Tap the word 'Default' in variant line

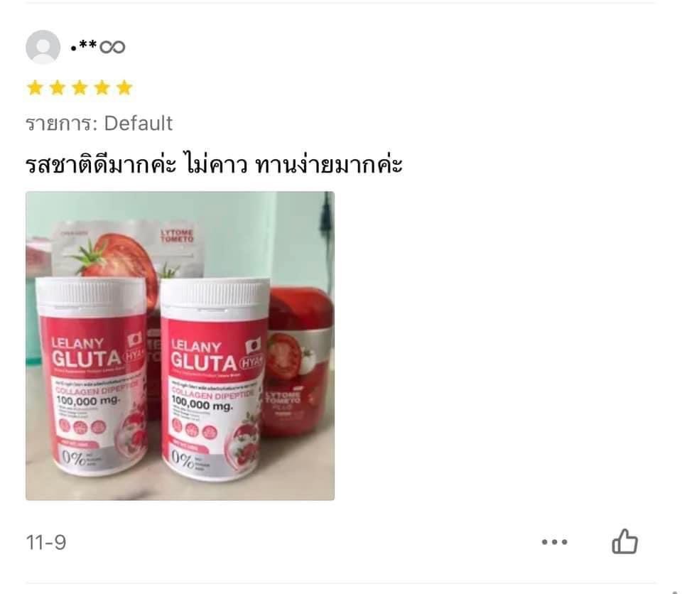click(139, 124)
